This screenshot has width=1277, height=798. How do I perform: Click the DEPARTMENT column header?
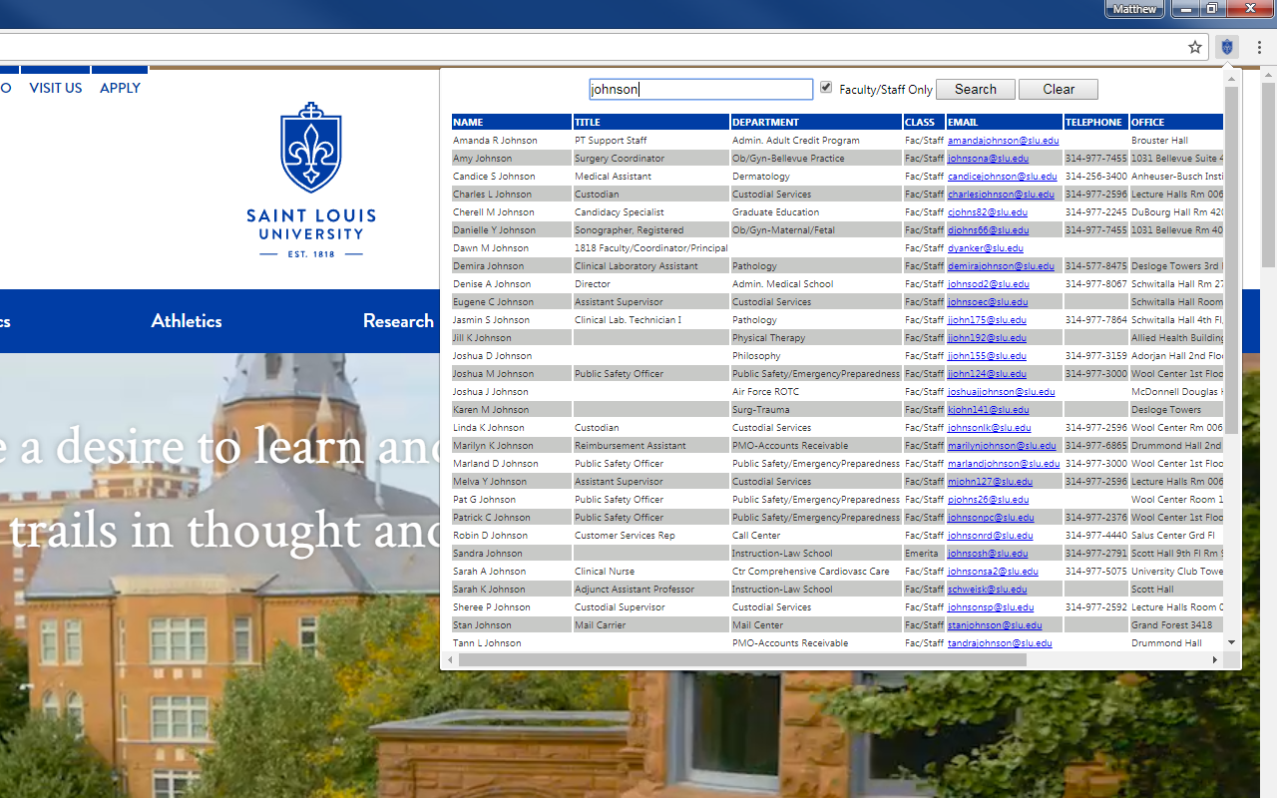click(x=816, y=122)
